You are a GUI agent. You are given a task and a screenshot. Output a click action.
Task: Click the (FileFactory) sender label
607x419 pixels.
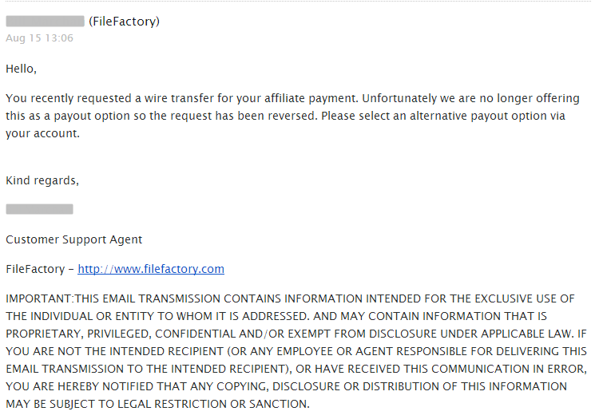(x=125, y=22)
